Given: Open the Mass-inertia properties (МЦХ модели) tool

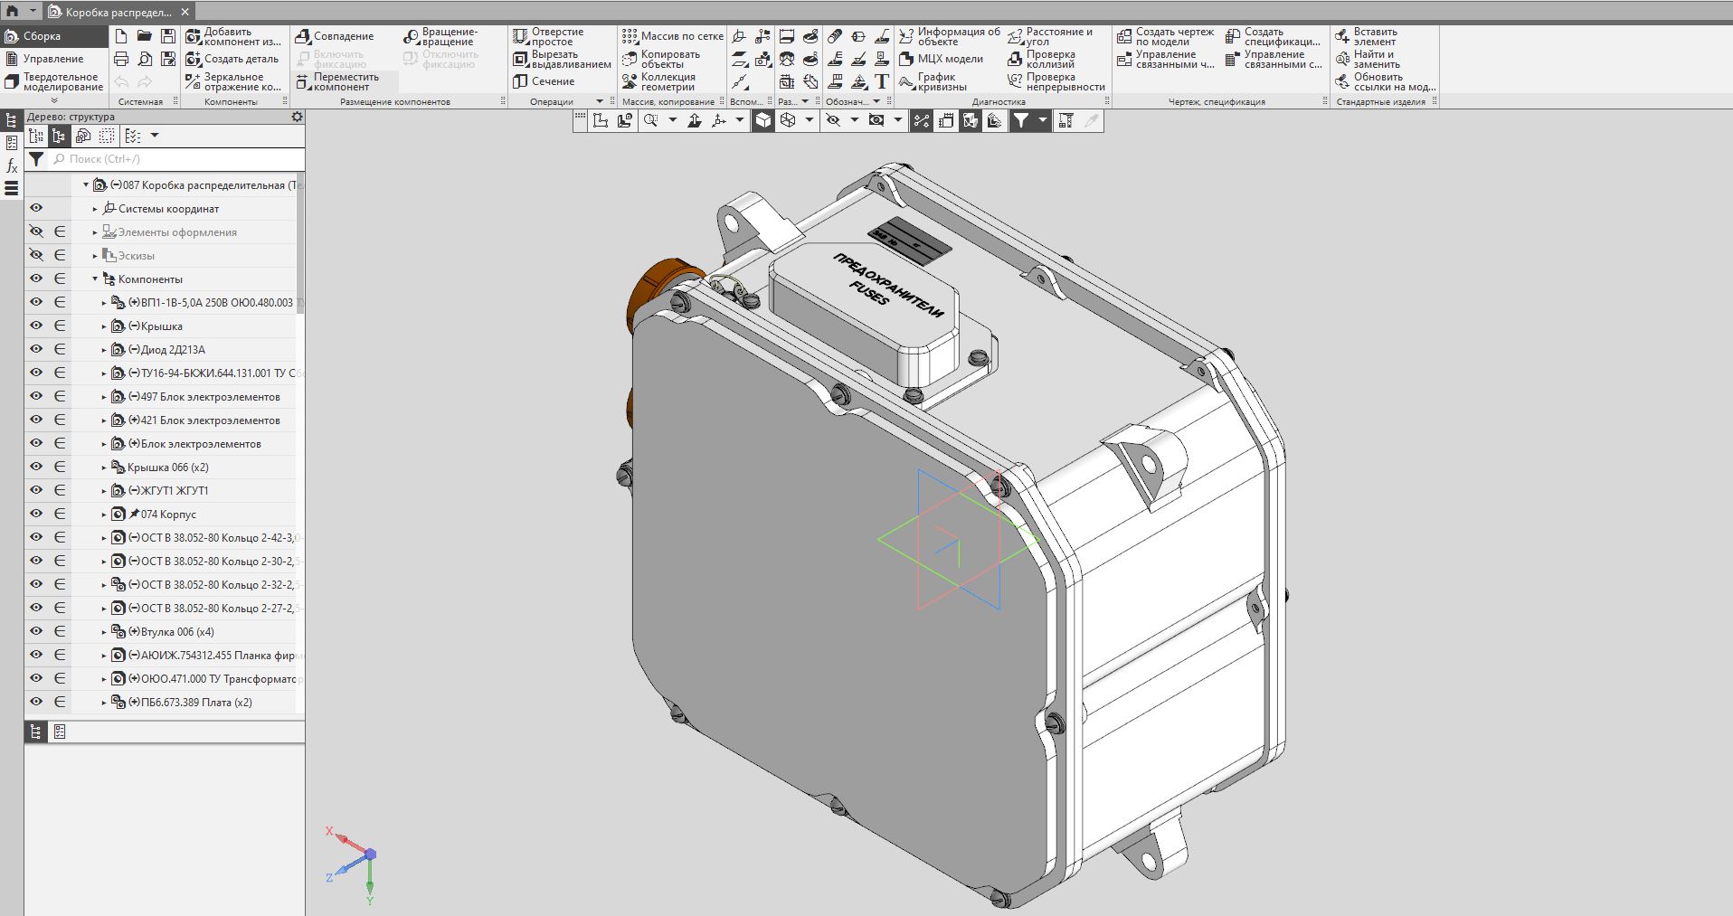Looking at the screenshot, I should click(906, 59).
